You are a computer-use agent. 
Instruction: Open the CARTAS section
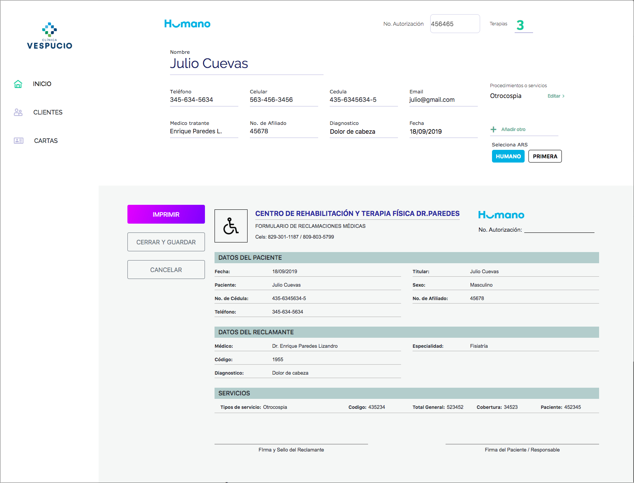46,141
